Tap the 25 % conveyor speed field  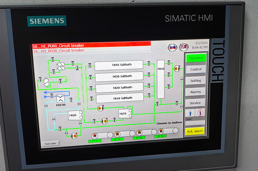(x=95, y=141)
